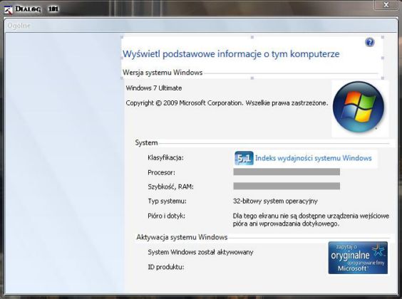Select the Ogólne tab

(19, 26)
